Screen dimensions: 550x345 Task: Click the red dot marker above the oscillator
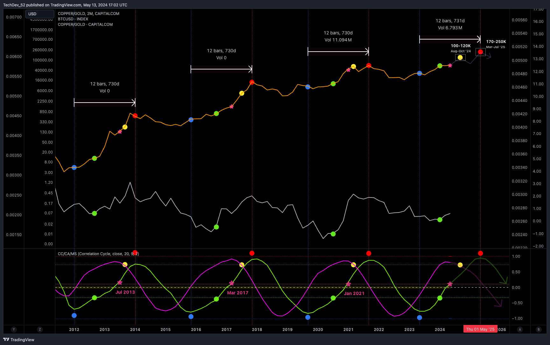pos(252,253)
